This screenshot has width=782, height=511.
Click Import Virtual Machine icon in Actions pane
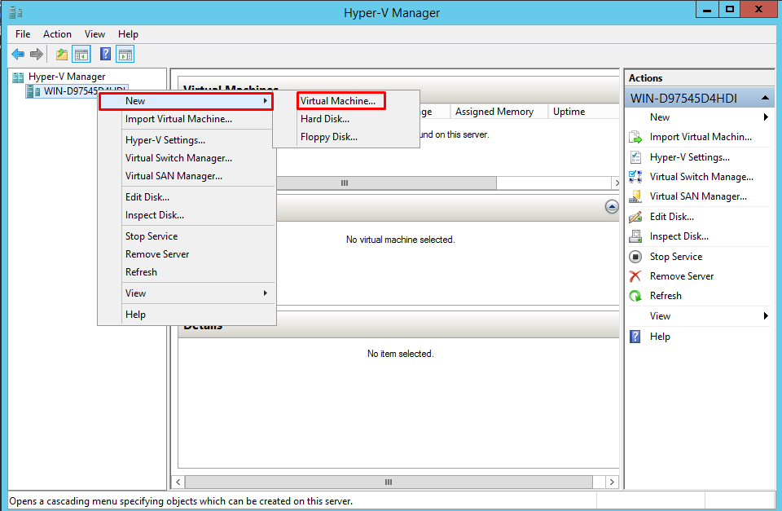tap(635, 137)
